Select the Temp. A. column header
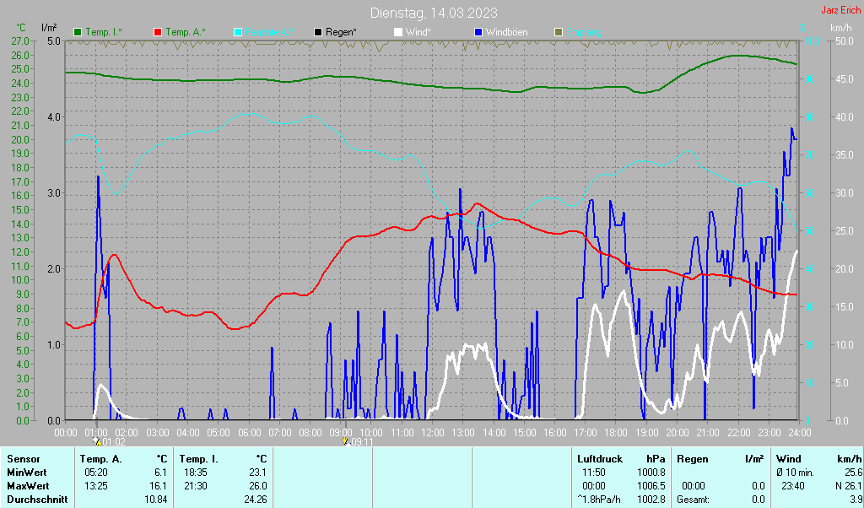 (100, 459)
